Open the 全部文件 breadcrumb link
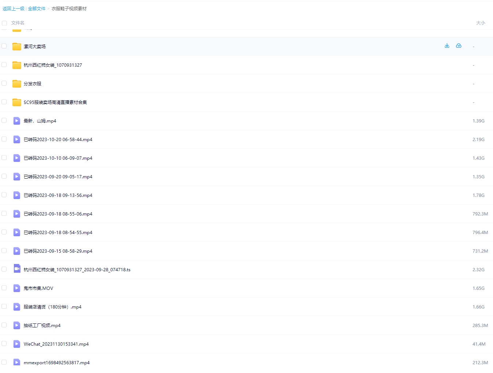493x373 pixels. tap(37, 9)
